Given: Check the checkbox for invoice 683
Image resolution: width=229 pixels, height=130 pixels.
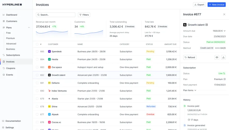Looking at the screenshot, I should coord(37,67).
